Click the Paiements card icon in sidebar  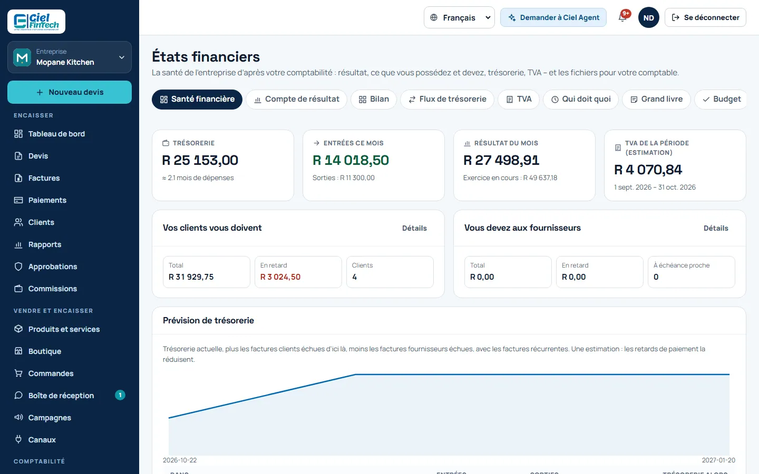click(18, 200)
